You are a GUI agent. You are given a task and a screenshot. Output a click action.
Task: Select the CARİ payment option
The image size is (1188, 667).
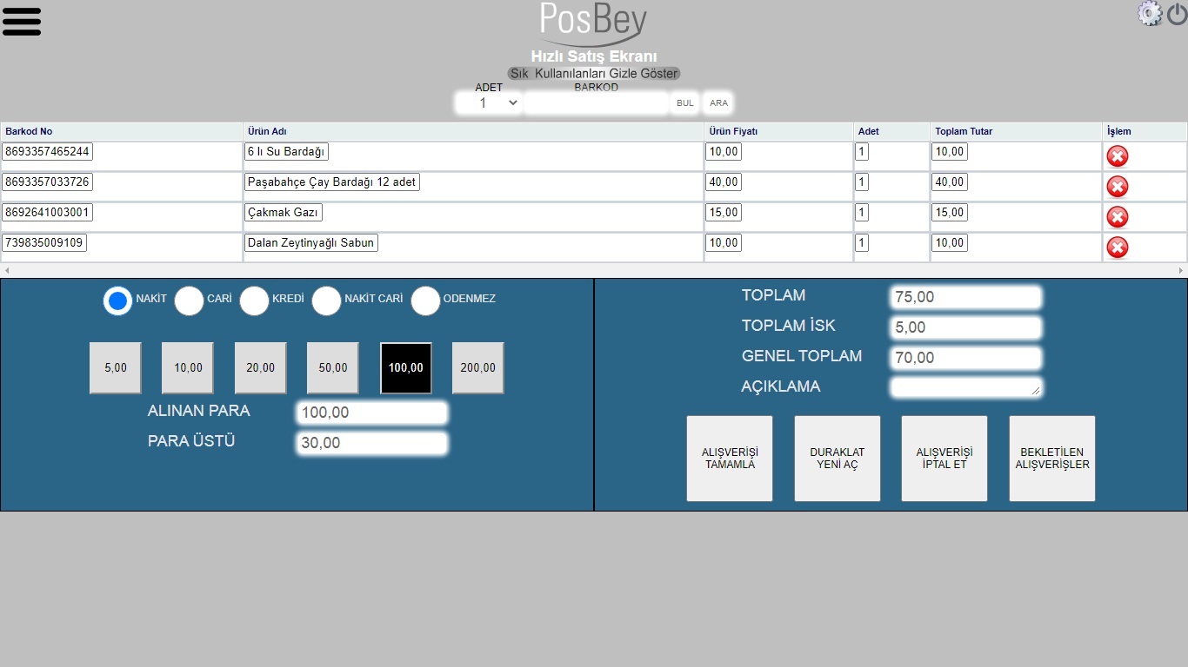(x=189, y=300)
